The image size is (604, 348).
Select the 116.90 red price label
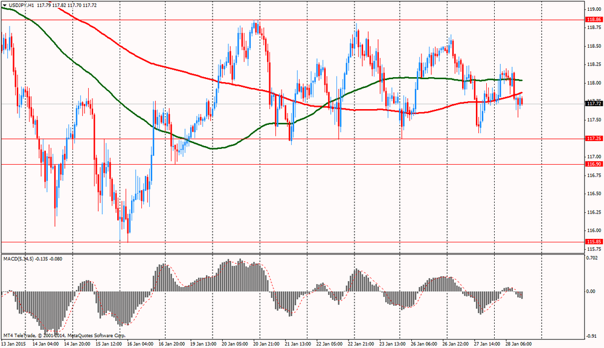594,164
